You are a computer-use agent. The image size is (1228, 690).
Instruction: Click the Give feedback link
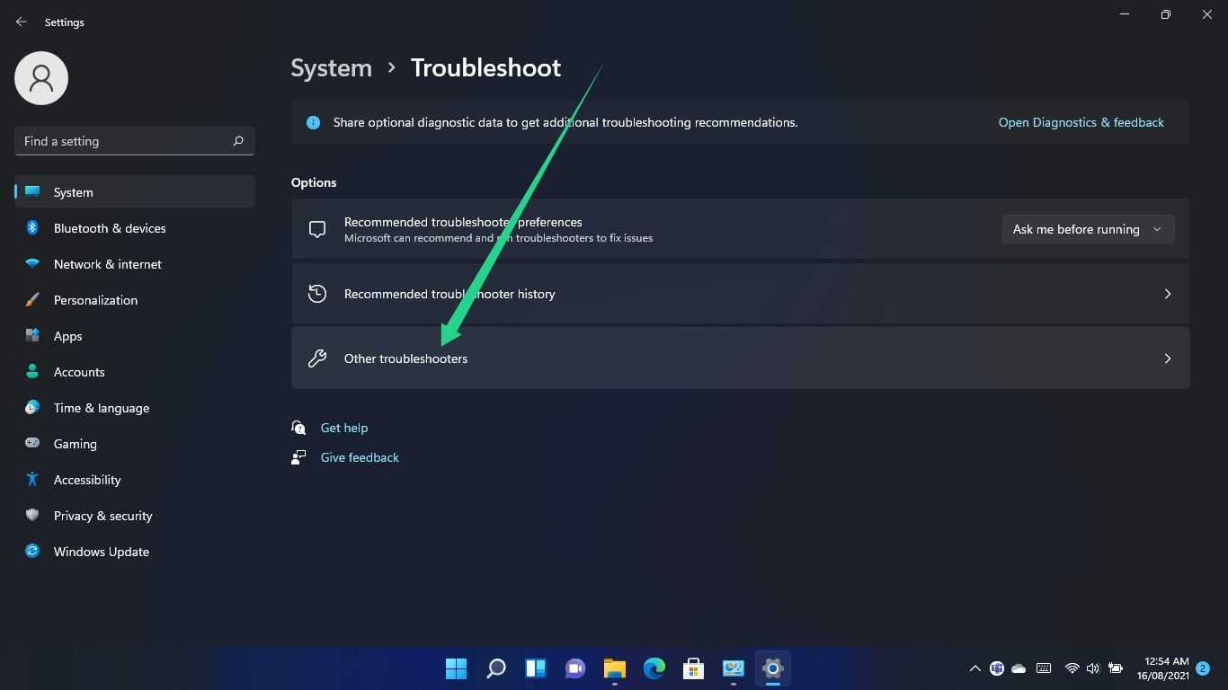(x=360, y=457)
